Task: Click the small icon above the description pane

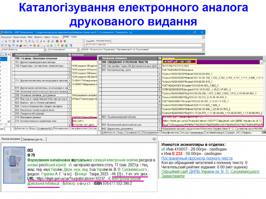Action: pos(154,139)
